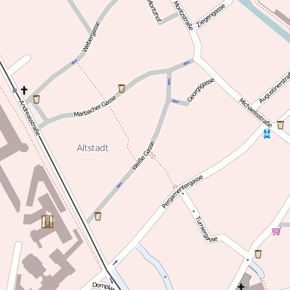Select the Michaelisstraße street label
The height and width of the screenshot is (290, 290).
click(256, 112)
